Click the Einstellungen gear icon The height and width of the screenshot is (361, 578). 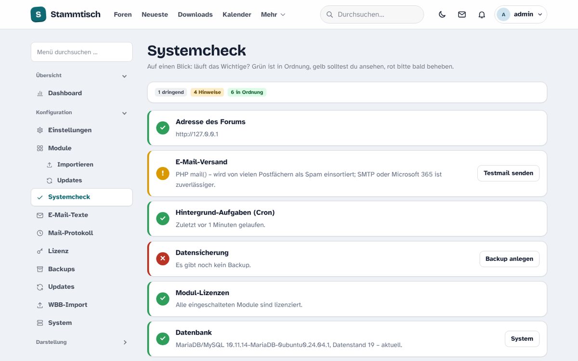(40, 130)
